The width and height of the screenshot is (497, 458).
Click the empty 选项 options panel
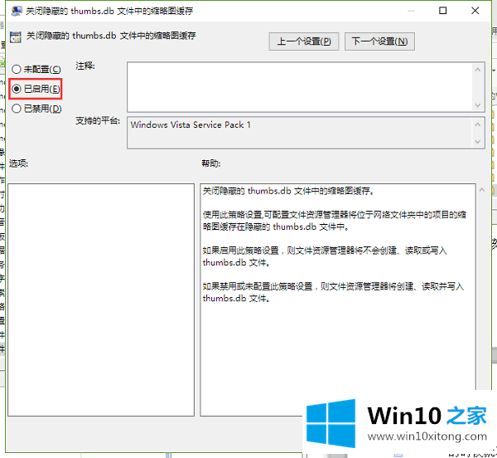(101, 300)
